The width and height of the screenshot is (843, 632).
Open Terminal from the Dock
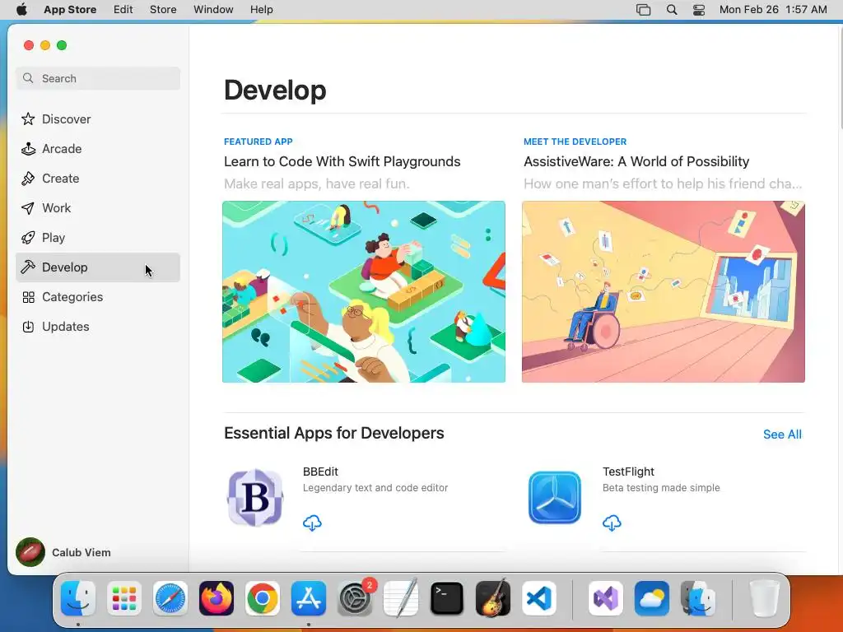coord(447,598)
